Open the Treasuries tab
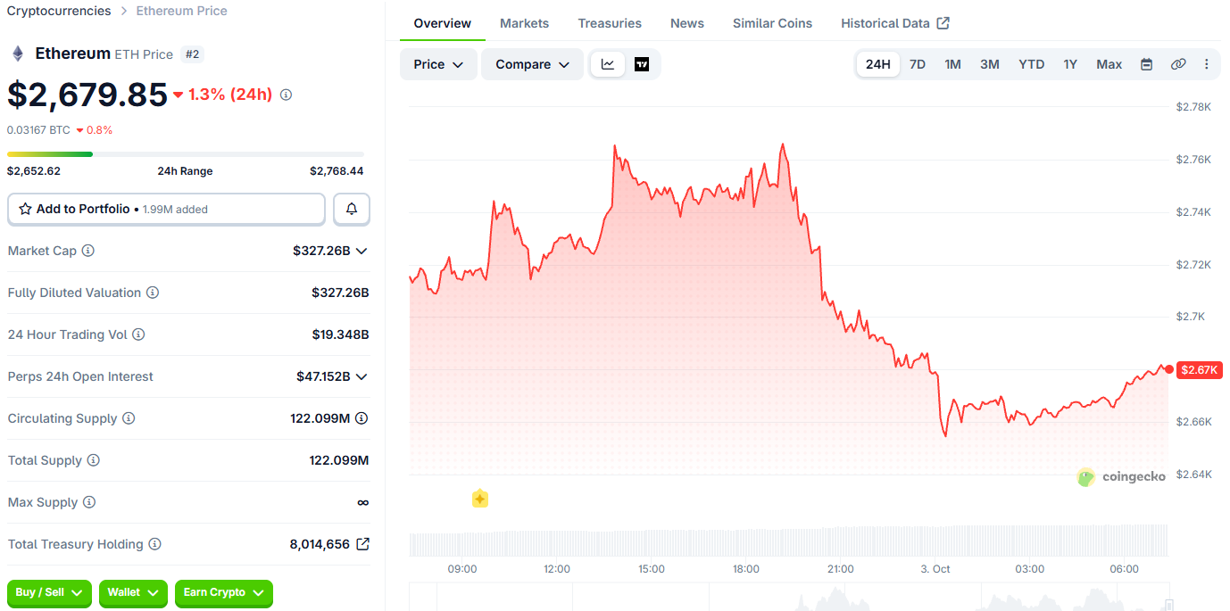Image resolution: width=1230 pixels, height=611 pixels. tap(610, 23)
